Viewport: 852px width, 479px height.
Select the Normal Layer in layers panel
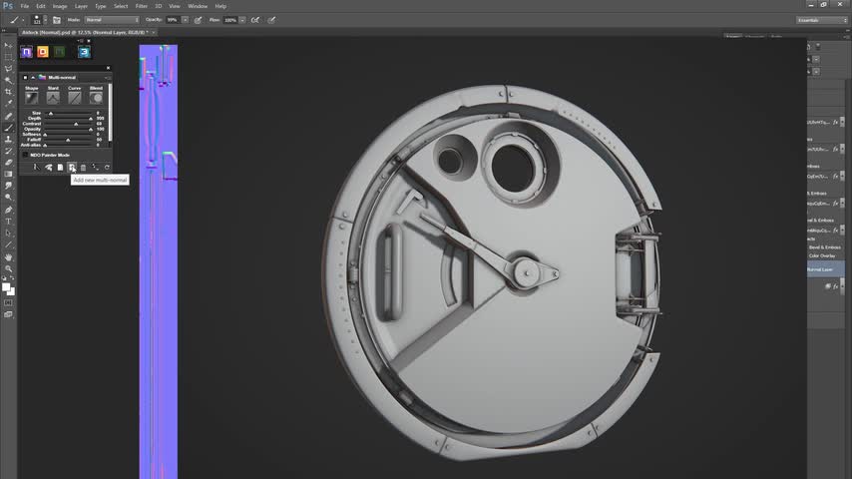click(x=825, y=269)
